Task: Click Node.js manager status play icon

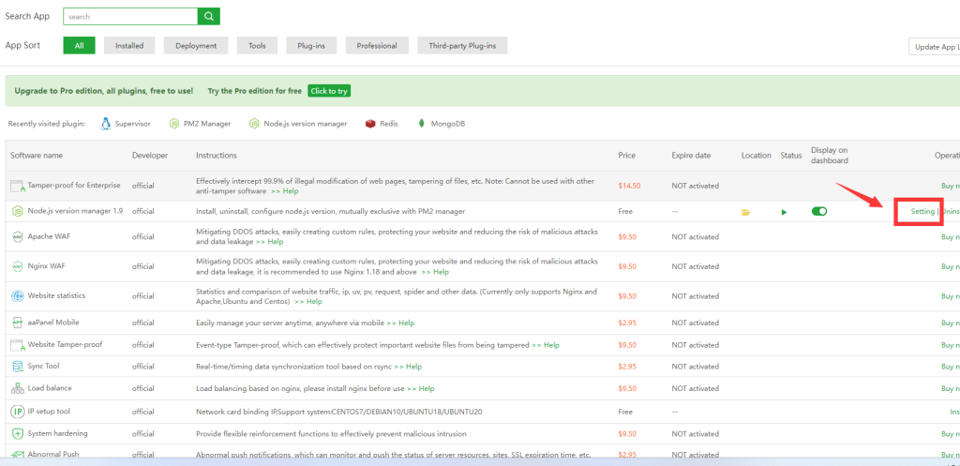Action: pyautogui.click(x=784, y=212)
